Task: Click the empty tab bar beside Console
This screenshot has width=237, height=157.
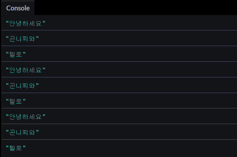Action: pyautogui.click(x=136, y=8)
